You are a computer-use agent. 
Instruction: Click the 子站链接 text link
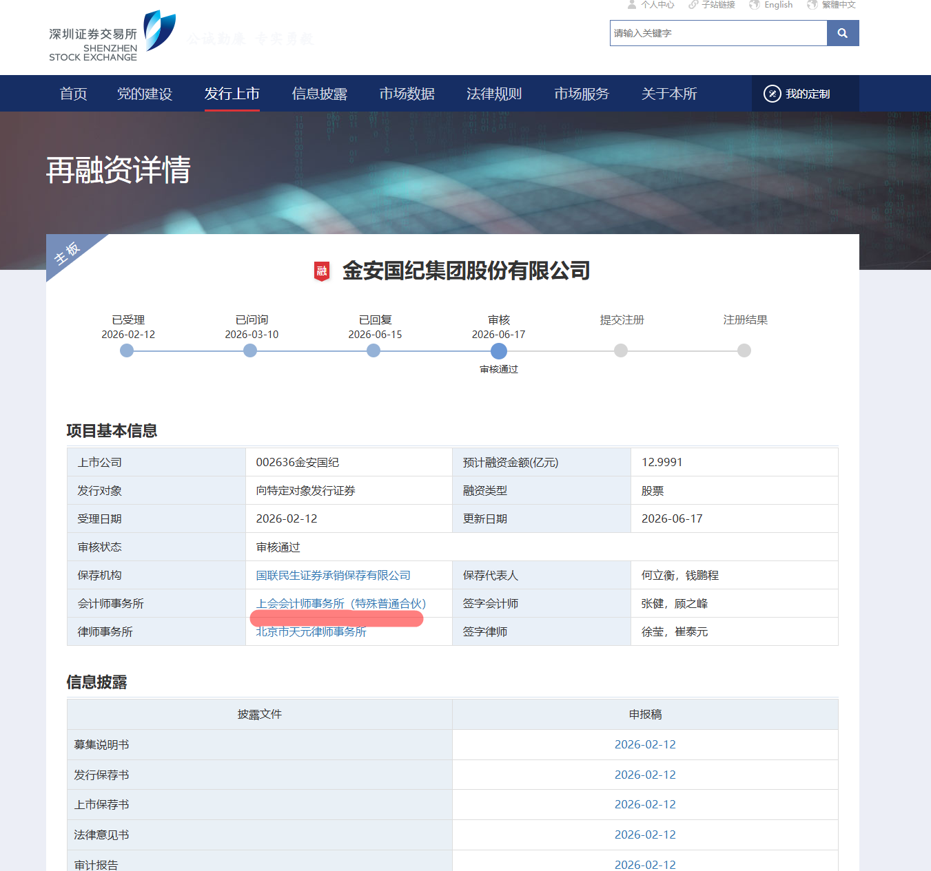click(x=719, y=5)
